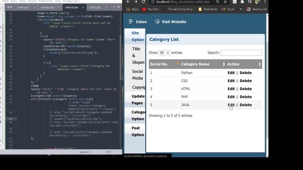The height and width of the screenshot is (170, 303).
Task: Open the Chrome three-dot menu
Action: click(265, 2)
